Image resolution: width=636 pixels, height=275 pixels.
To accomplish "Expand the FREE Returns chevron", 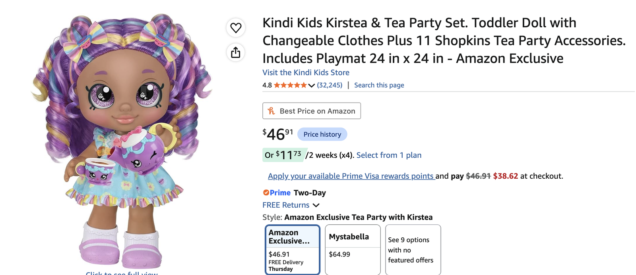I will [316, 205].
